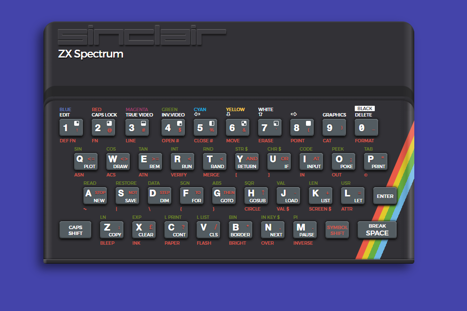
Task: Click the 1 key labeled EDIT
Action: point(71,127)
